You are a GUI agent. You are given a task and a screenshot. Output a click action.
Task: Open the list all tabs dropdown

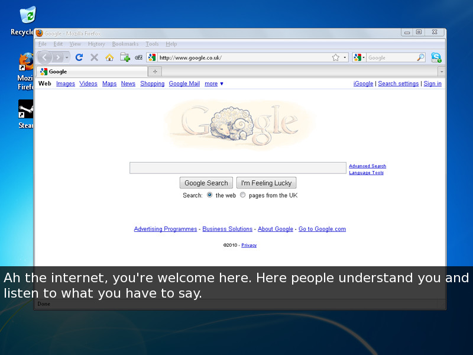pos(442,72)
